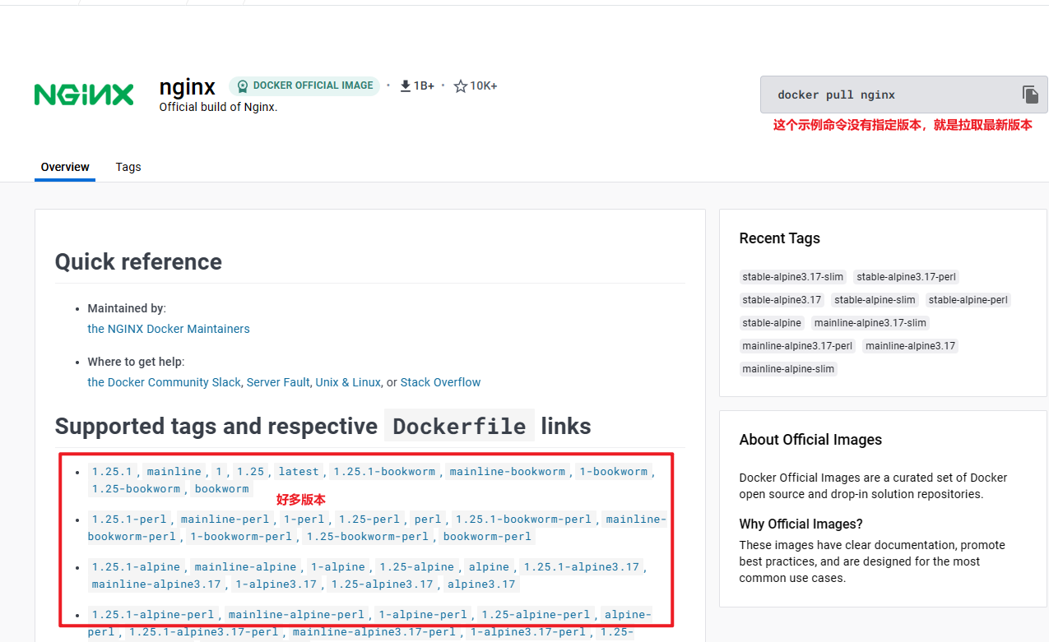Viewport: 1049px width, 642px height.
Task: Click the Quick reference heading
Action: click(x=138, y=262)
